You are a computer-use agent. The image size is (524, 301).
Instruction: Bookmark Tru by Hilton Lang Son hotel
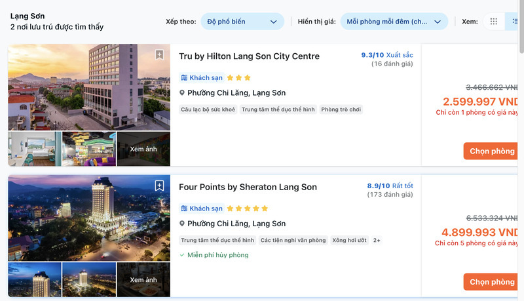pos(159,55)
